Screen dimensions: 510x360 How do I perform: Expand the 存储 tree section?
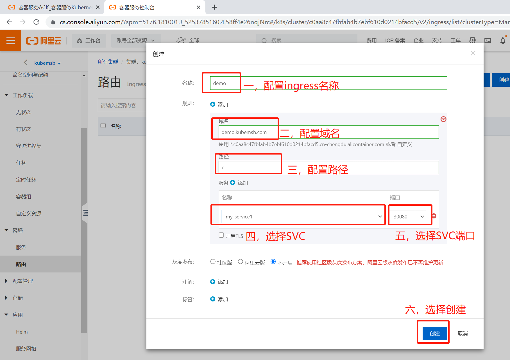6,298
